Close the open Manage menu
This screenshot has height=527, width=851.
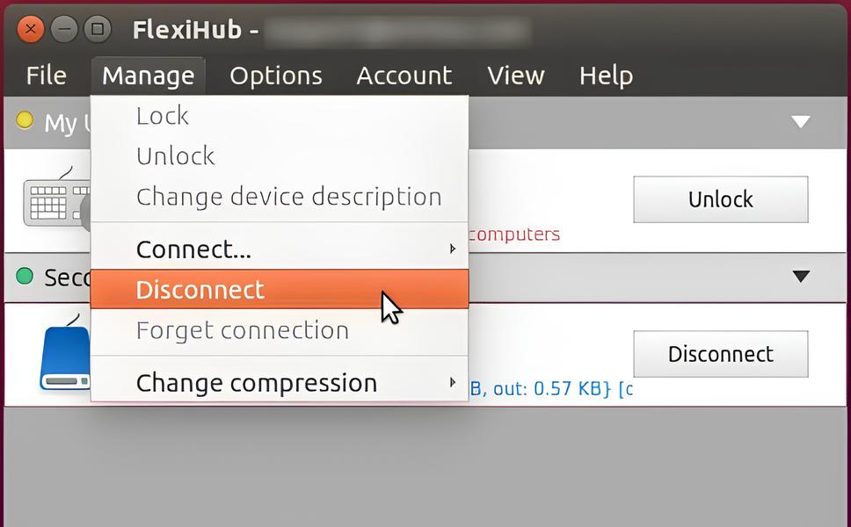148,76
